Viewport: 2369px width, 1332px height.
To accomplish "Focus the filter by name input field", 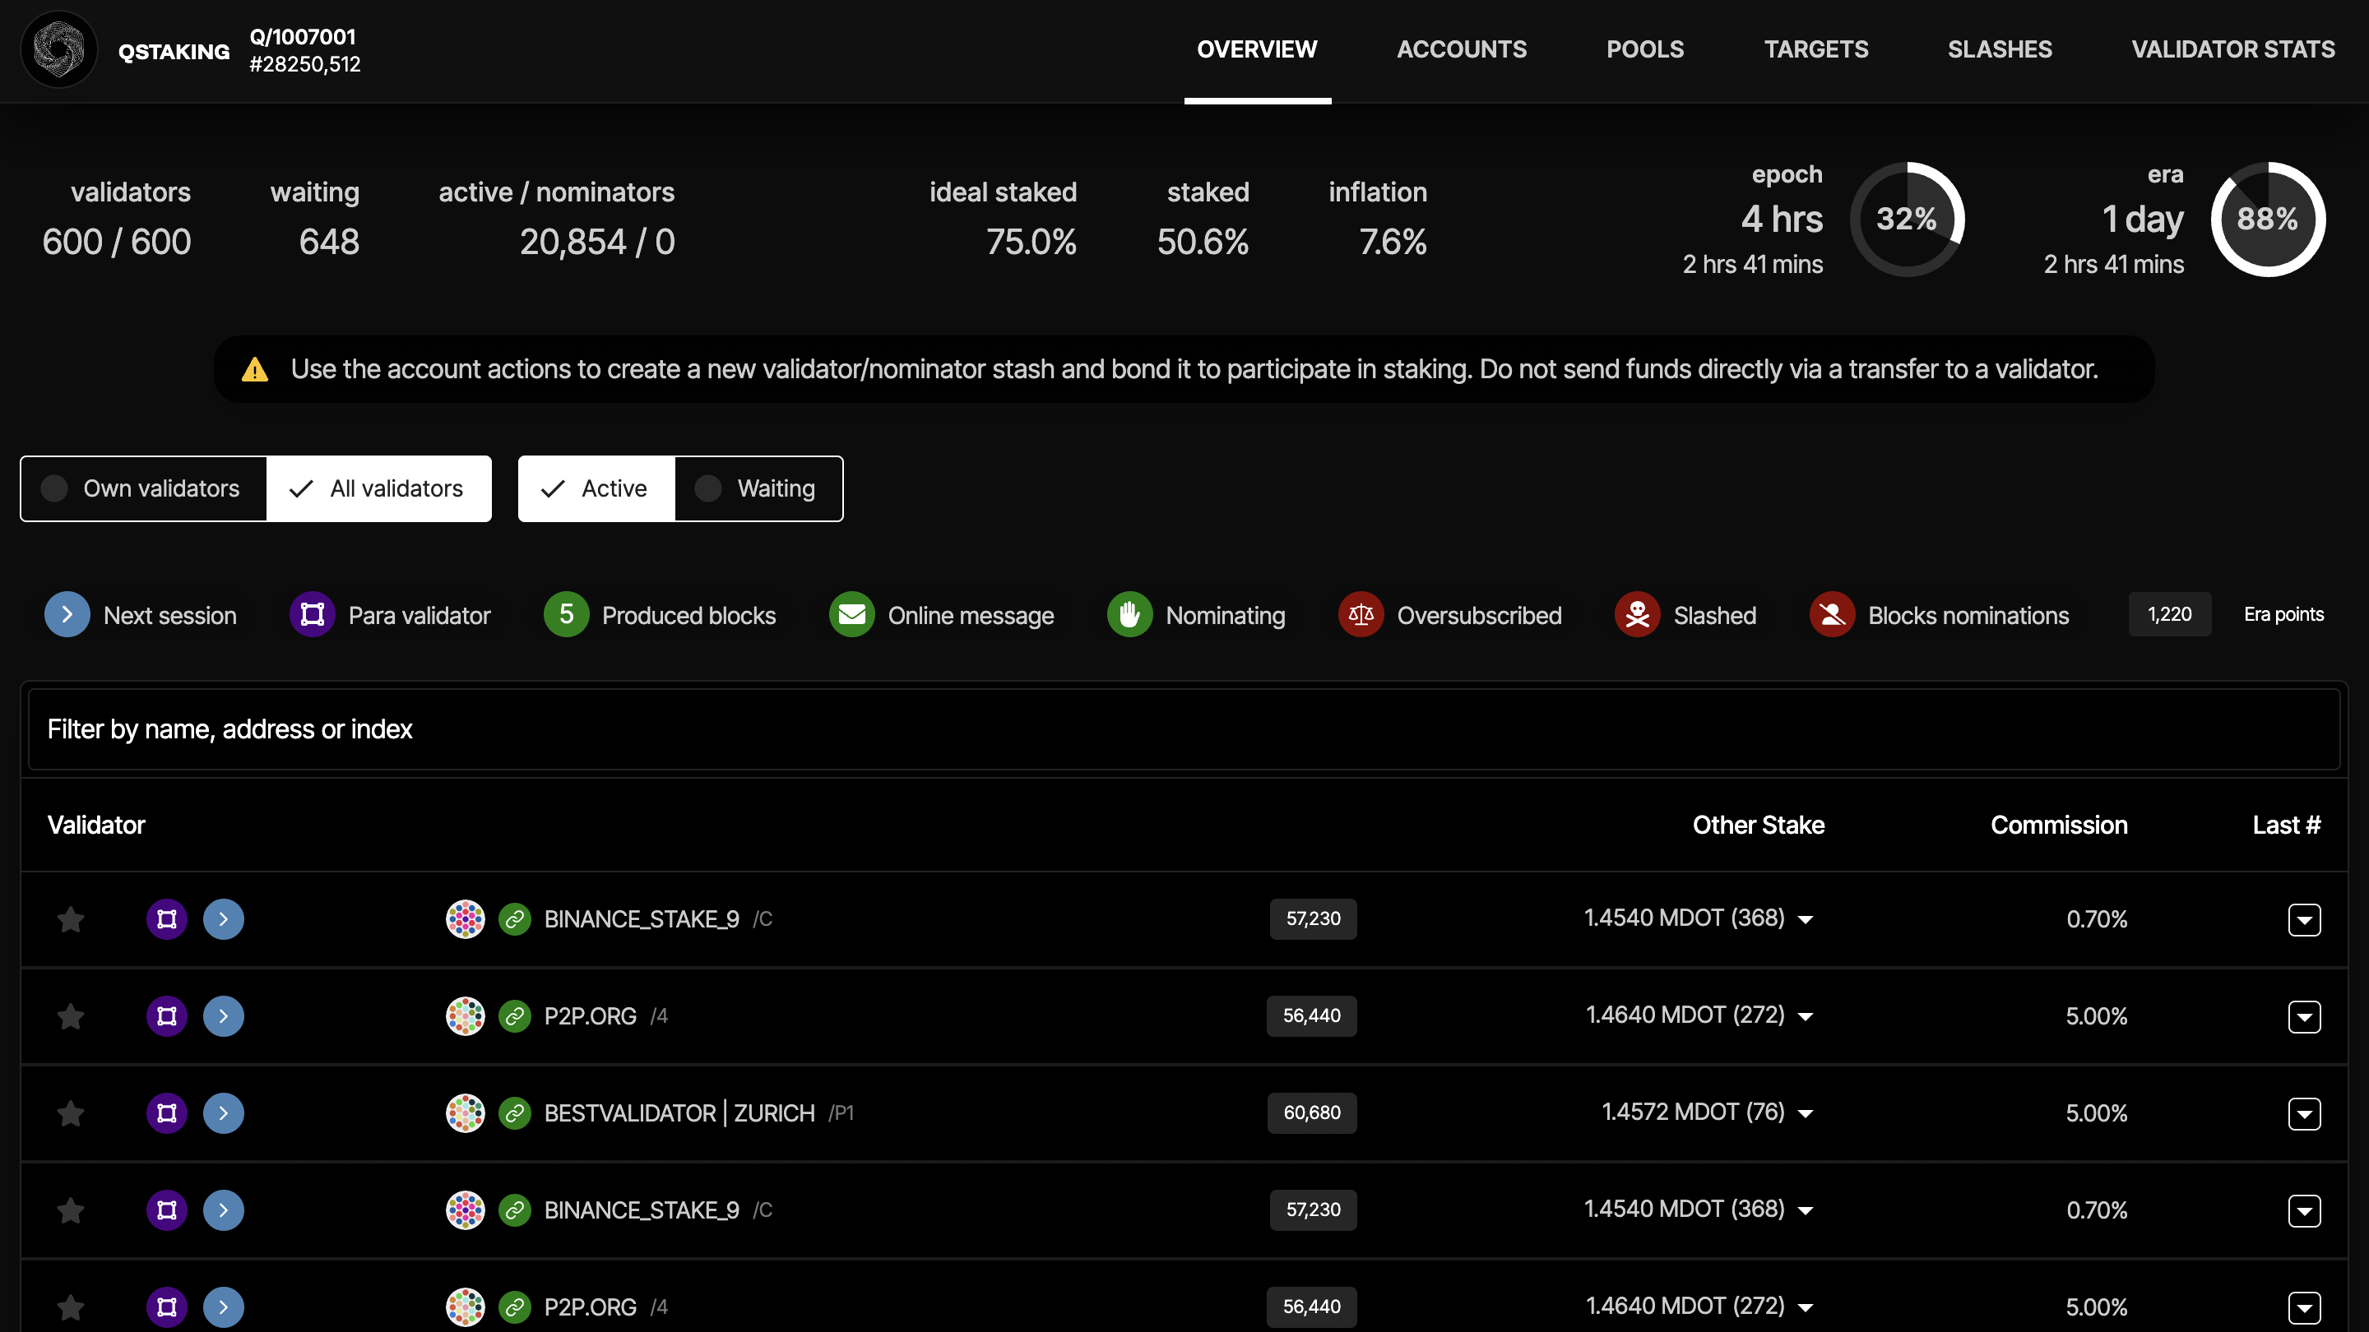I will pos(1184,729).
